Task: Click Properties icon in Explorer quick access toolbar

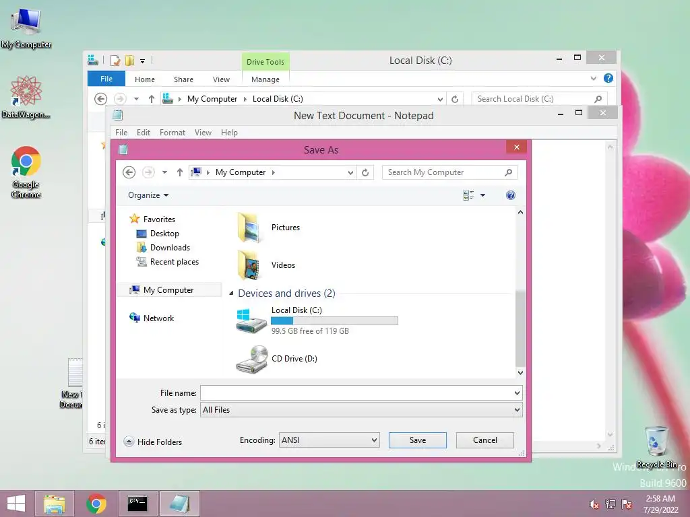Action: 115,60
